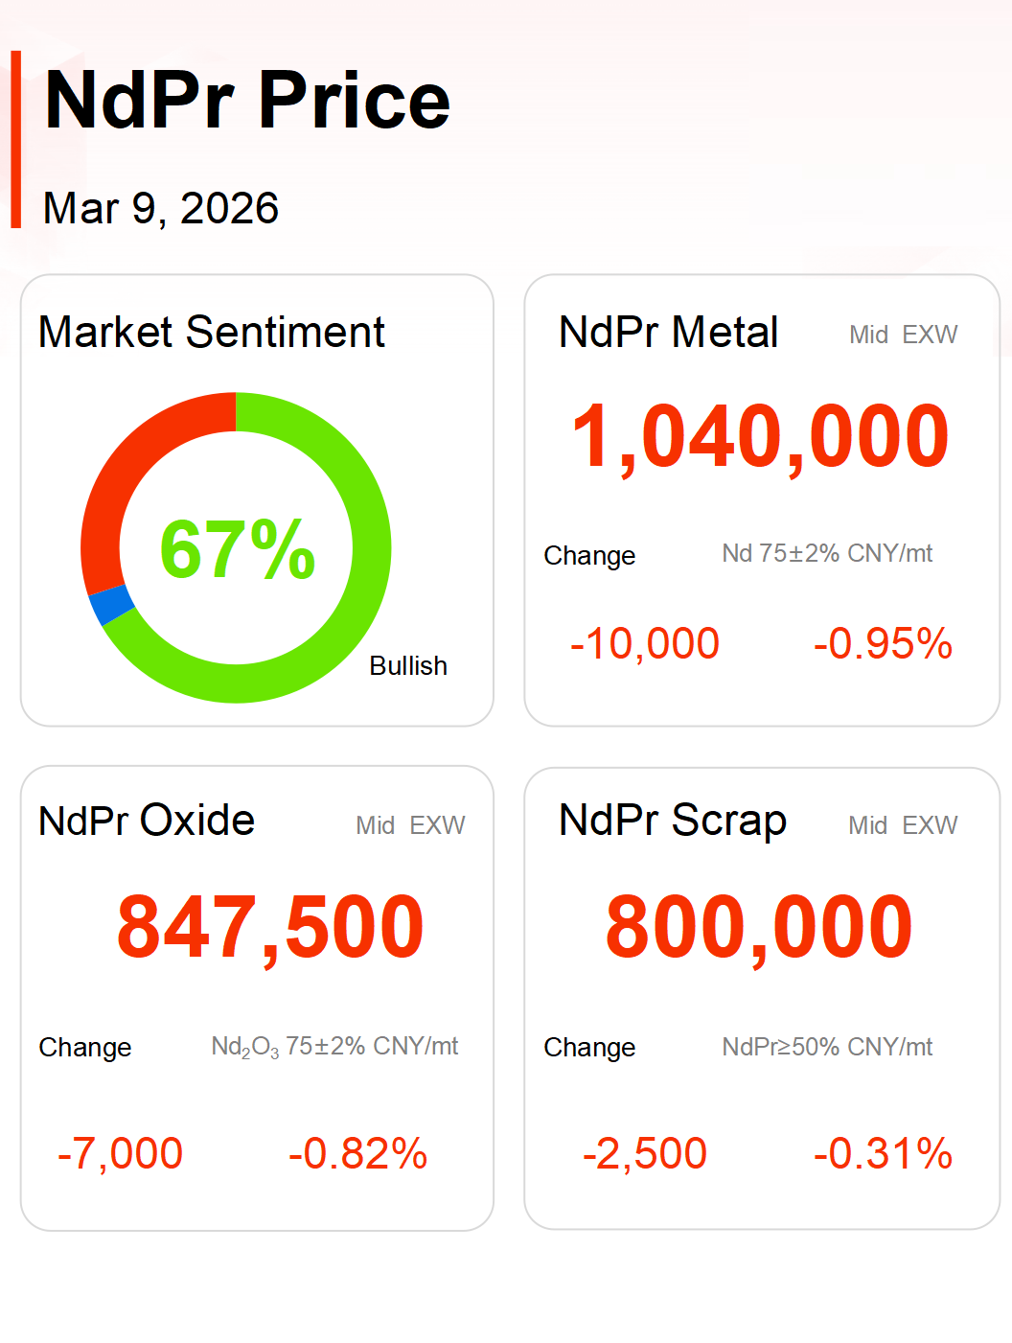Click the Bullish label

click(408, 666)
